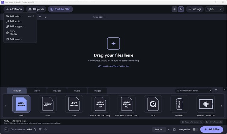The image size is (227, 134).
Task: Move item up with the up arrow
Action: [x=40, y=17]
